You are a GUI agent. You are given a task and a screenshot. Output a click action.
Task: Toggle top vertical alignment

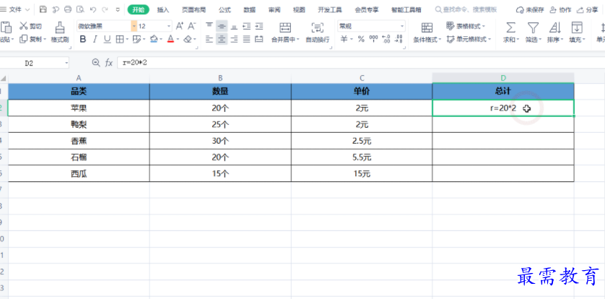pos(209,26)
